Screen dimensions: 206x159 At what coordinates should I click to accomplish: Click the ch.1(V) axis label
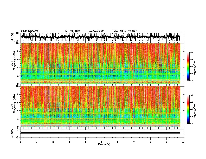(12, 37)
